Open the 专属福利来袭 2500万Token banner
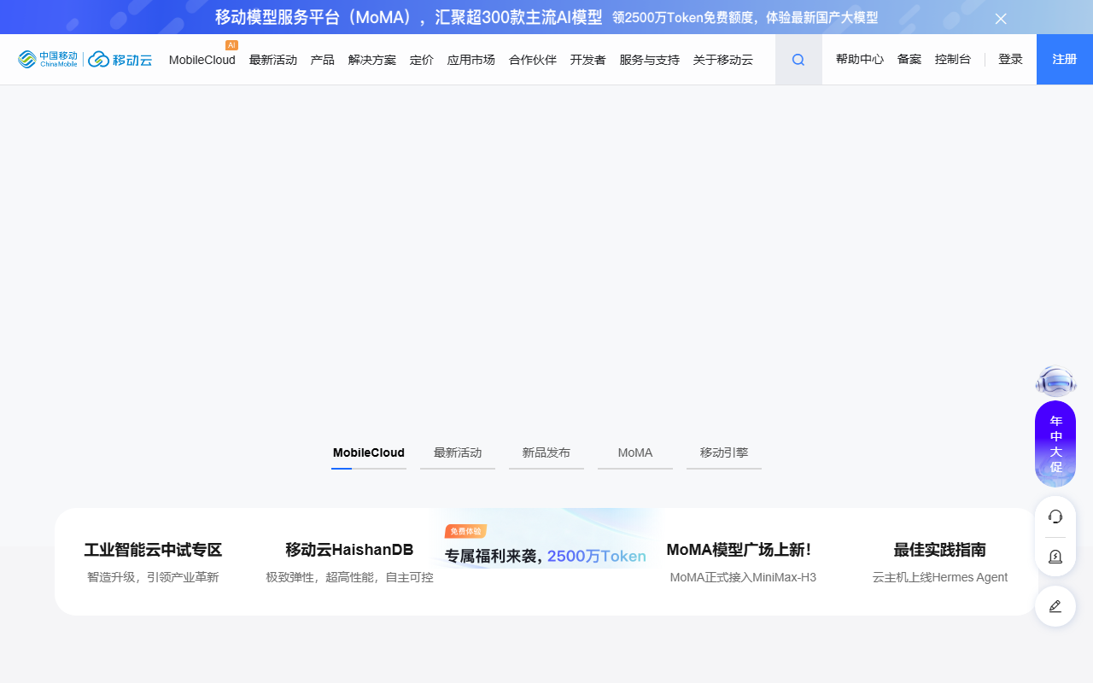The image size is (1093, 683). coord(546,540)
